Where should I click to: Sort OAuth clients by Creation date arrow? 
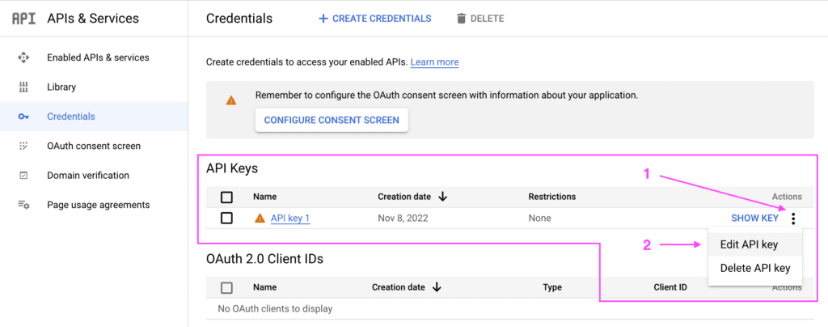coord(437,288)
